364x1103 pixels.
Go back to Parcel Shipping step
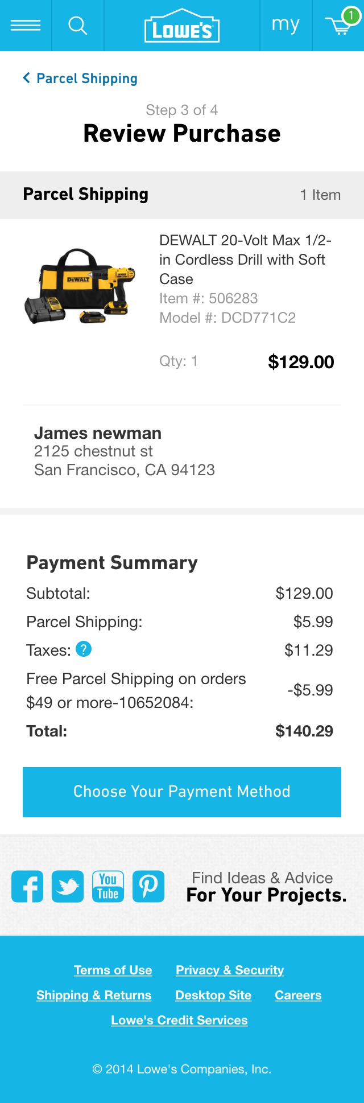80,78
